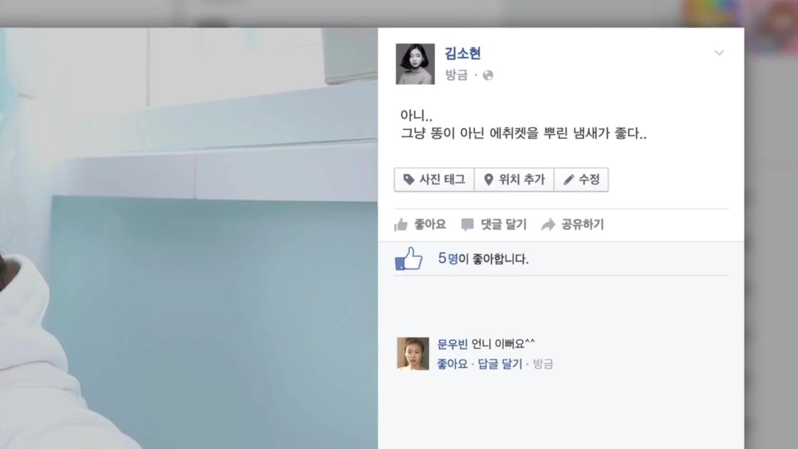Open 김소현 profile picture
This screenshot has width=798, height=449.
tap(415, 64)
